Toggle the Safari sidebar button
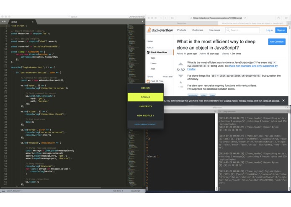 (173, 18)
